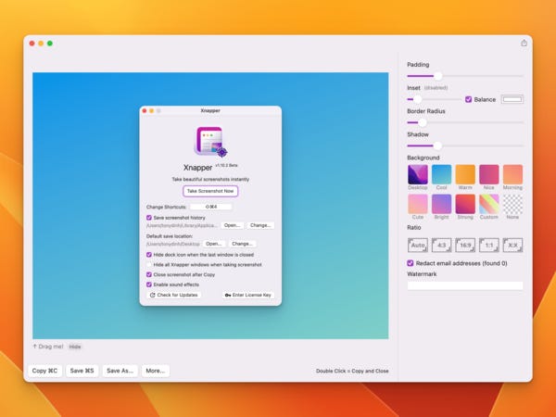
Task: Toggle Enable sound effects checkbox
Action: coord(149,284)
